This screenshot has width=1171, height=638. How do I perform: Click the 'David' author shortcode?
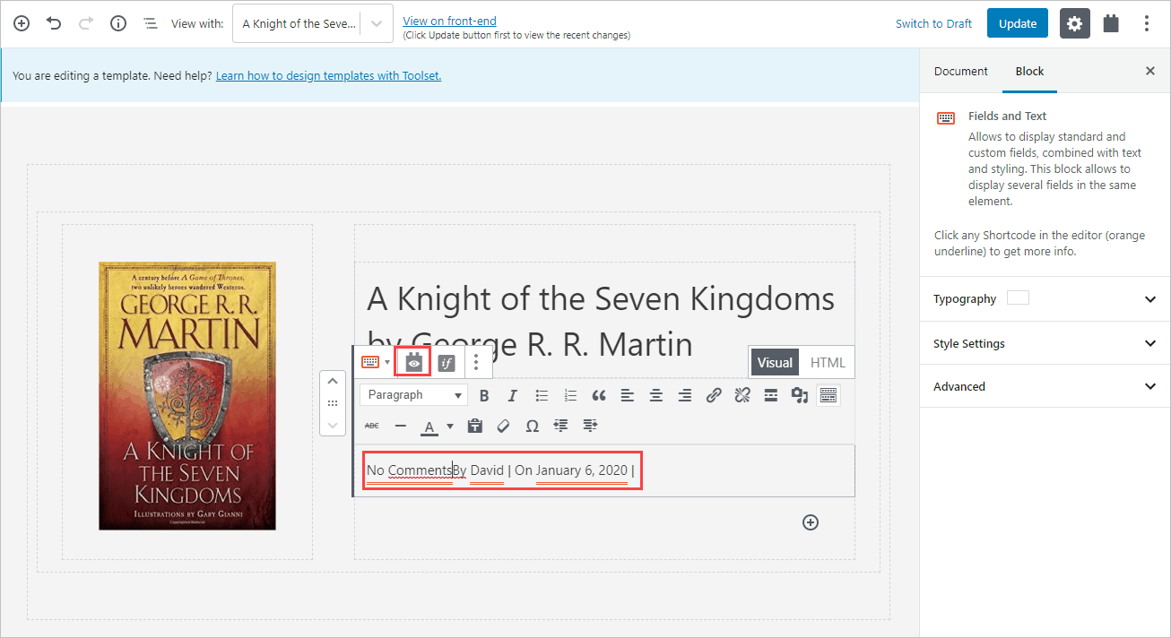tap(487, 470)
